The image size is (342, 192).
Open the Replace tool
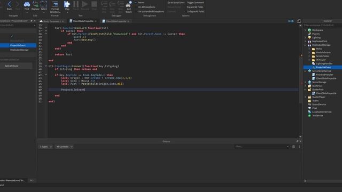coord(35,5)
